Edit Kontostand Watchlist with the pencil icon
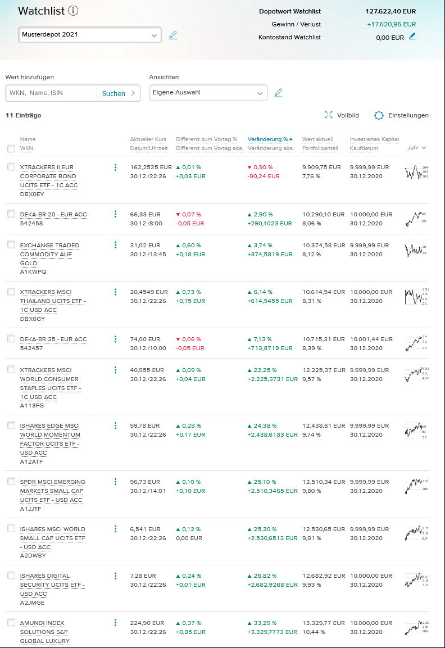The height and width of the screenshot is (648, 445). click(413, 37)
